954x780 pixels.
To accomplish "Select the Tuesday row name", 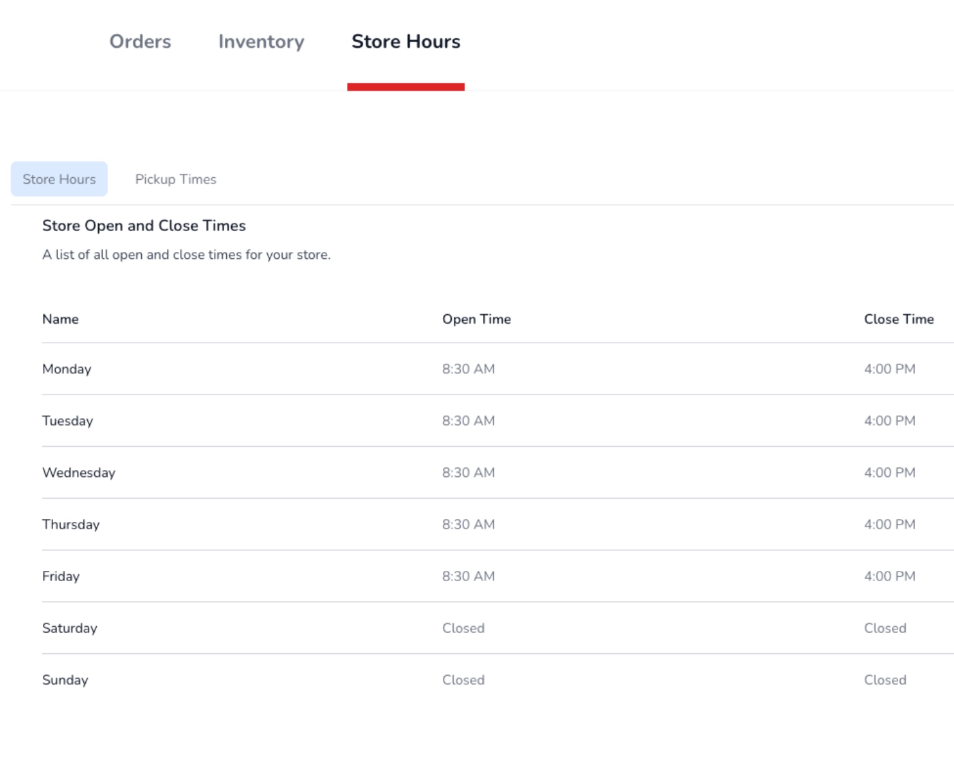I will click(67, 420).
